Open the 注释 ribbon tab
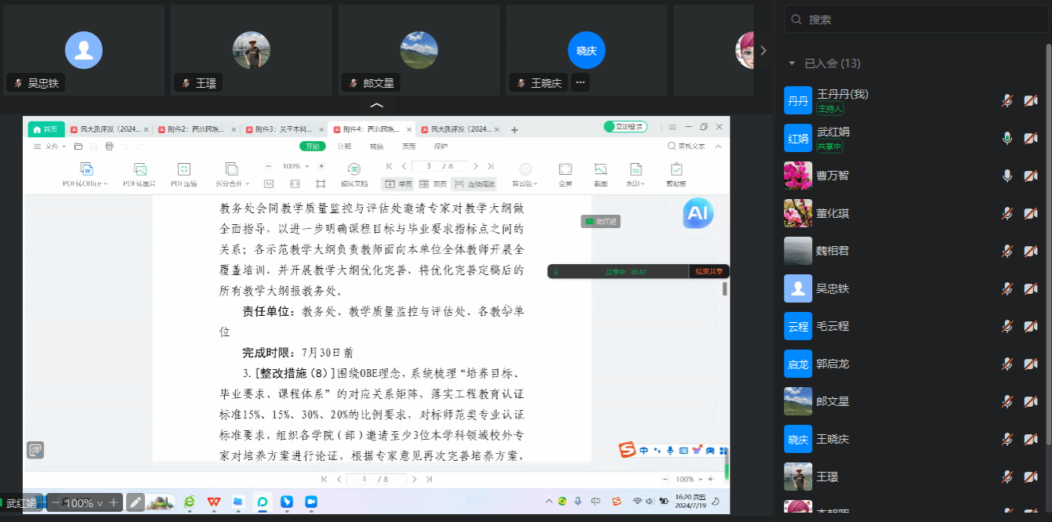 344,147
